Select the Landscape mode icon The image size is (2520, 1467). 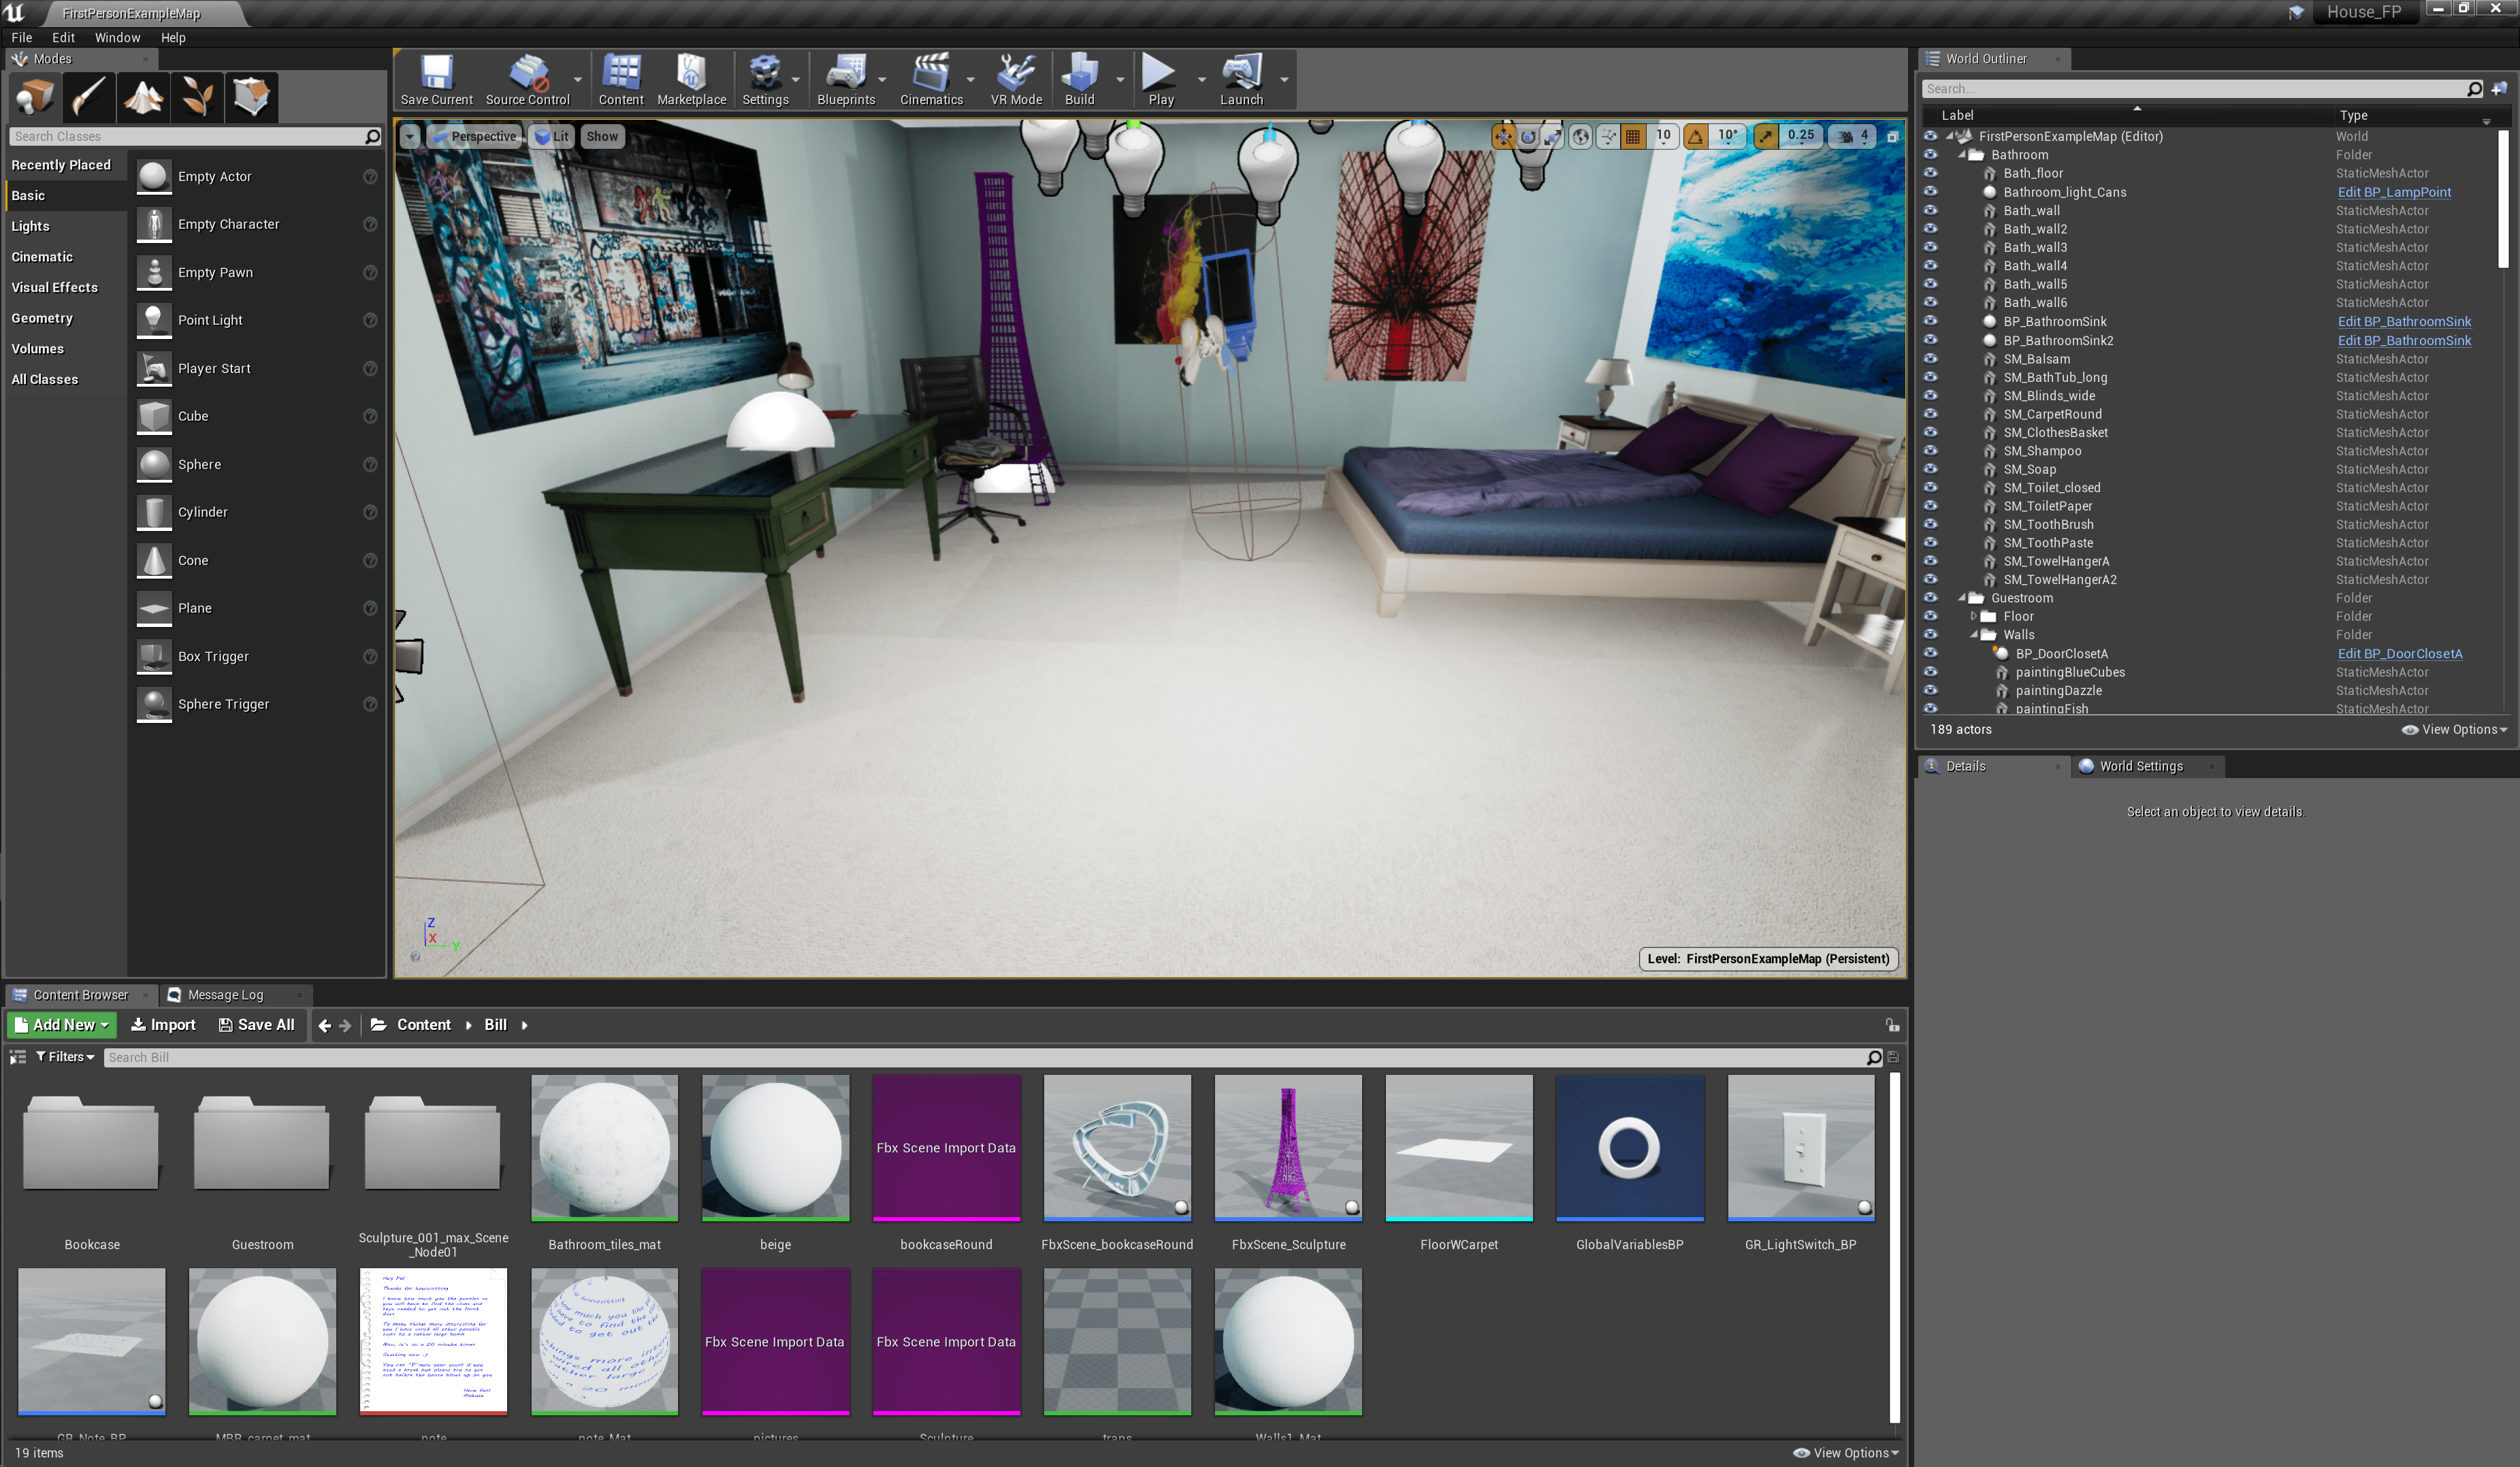143,97
